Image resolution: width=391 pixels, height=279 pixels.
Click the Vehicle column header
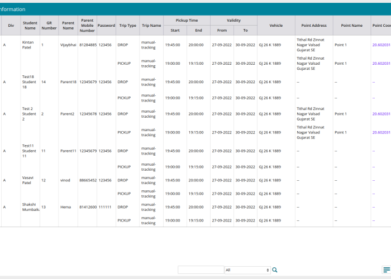276,25
